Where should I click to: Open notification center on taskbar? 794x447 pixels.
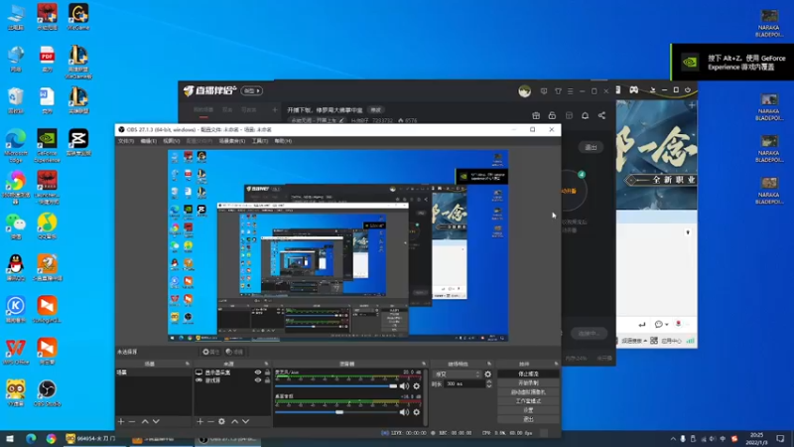click(780, 438)
